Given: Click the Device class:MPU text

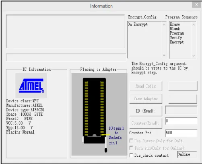Looking at the screenshot, I should pos(23,101).
